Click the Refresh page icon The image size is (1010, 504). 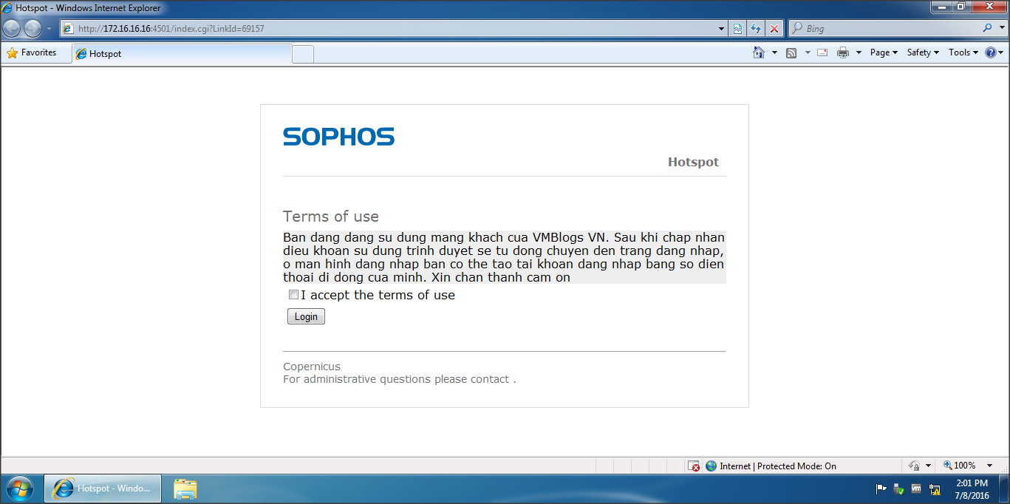pyautogui.click(x=756, y=29)
